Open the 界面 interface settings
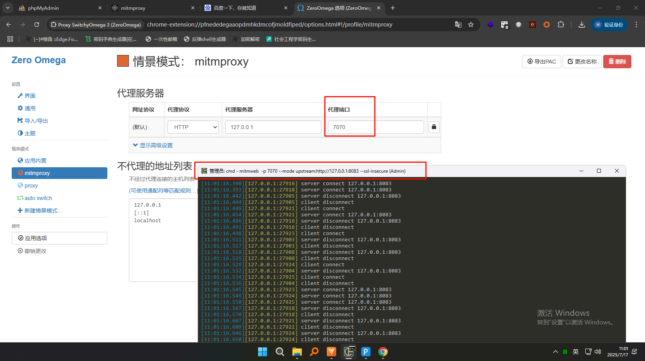The width and height of the screenshot is (645, 361). click(27, 96)
